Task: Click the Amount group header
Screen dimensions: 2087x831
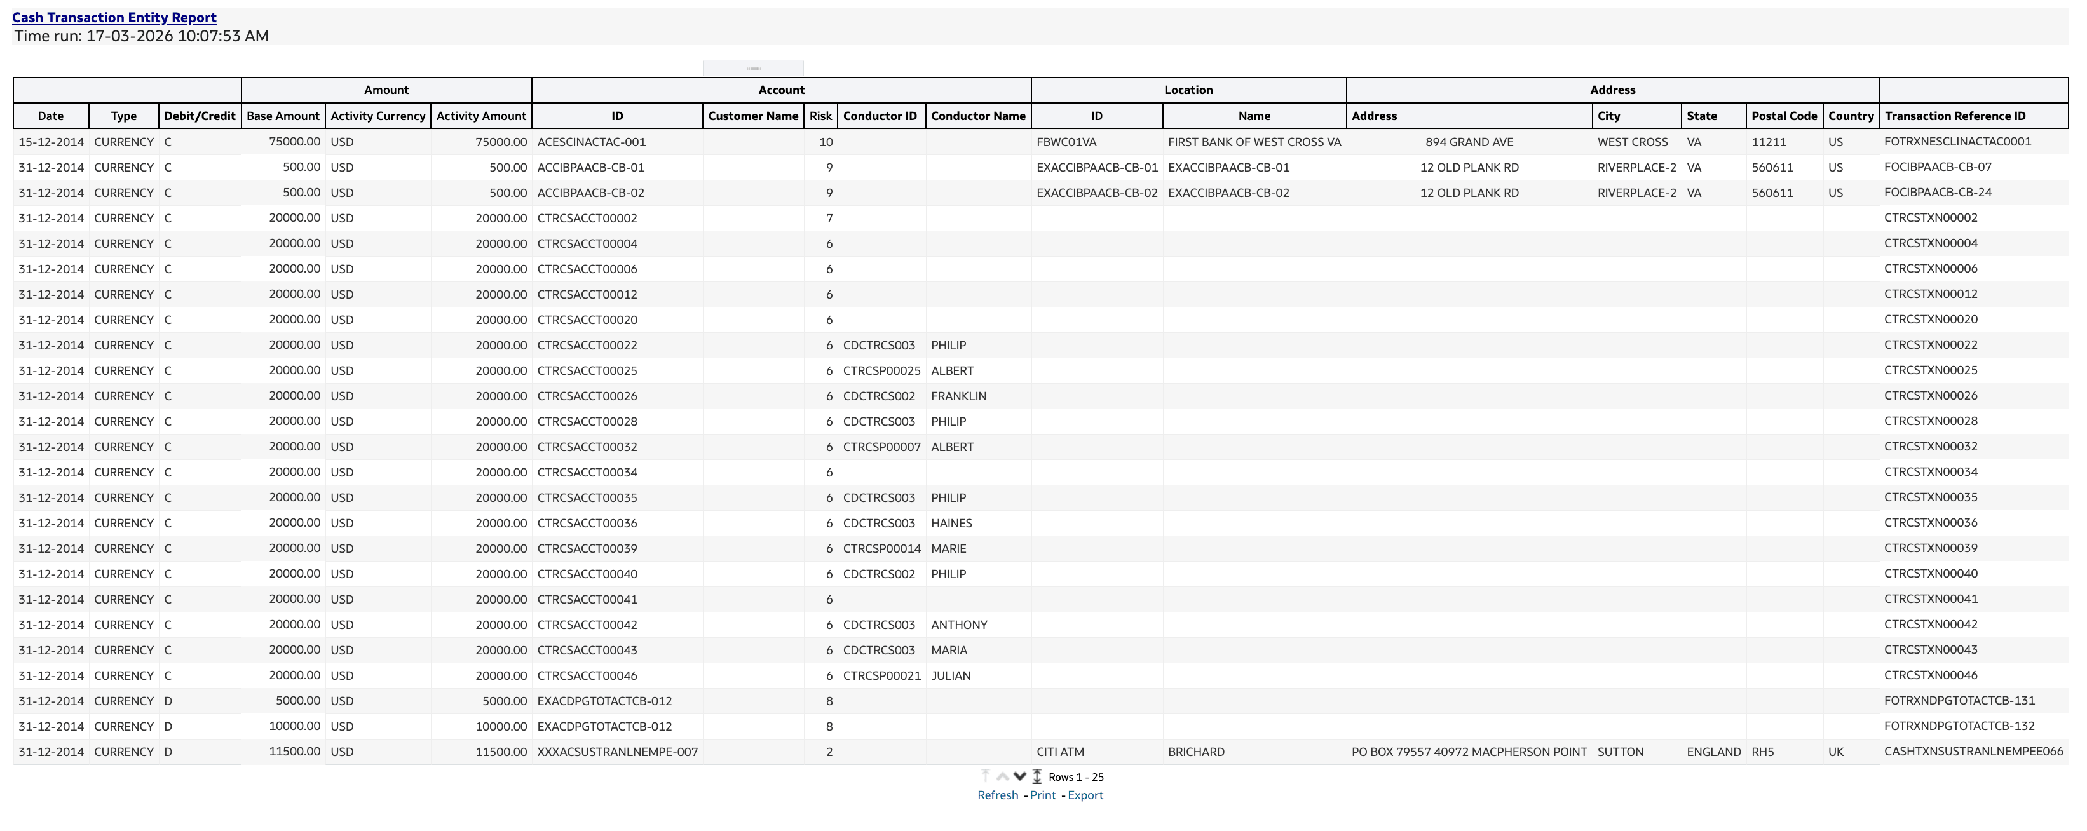Action: (386, 89)
